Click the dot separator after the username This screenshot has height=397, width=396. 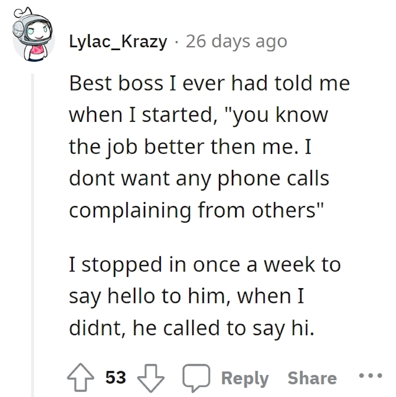(x=177, y=42)
